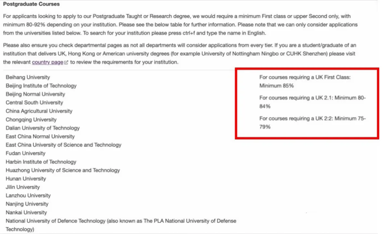Open the 'country page' link

point(47,62)
